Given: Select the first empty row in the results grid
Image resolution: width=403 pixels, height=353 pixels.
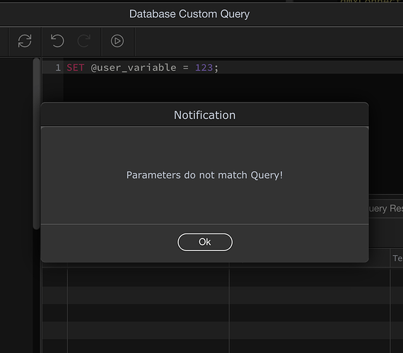Looking at the screenshot, I should coord(223,278).
